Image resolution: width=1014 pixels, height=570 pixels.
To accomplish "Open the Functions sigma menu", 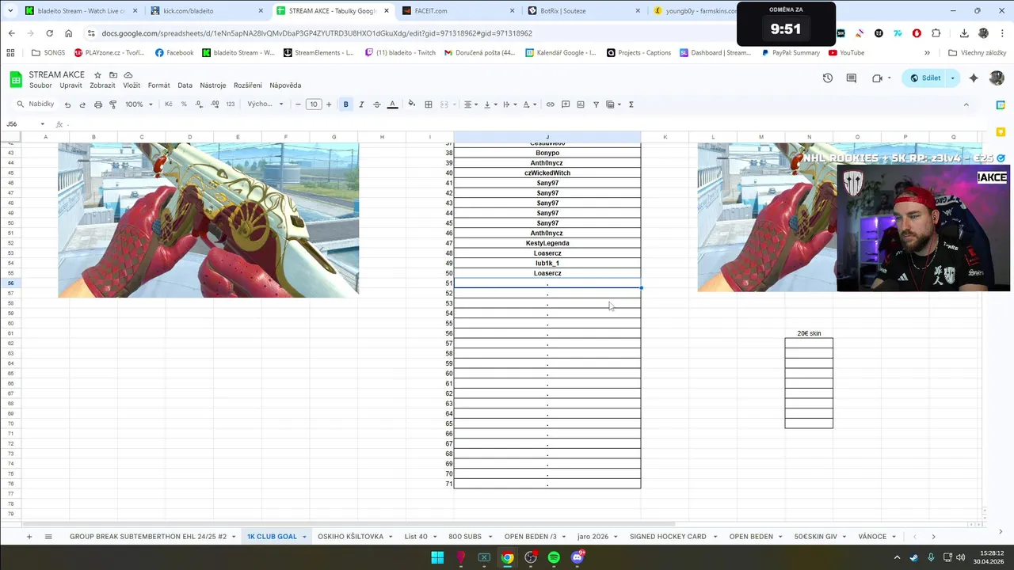I will point(631,104).
